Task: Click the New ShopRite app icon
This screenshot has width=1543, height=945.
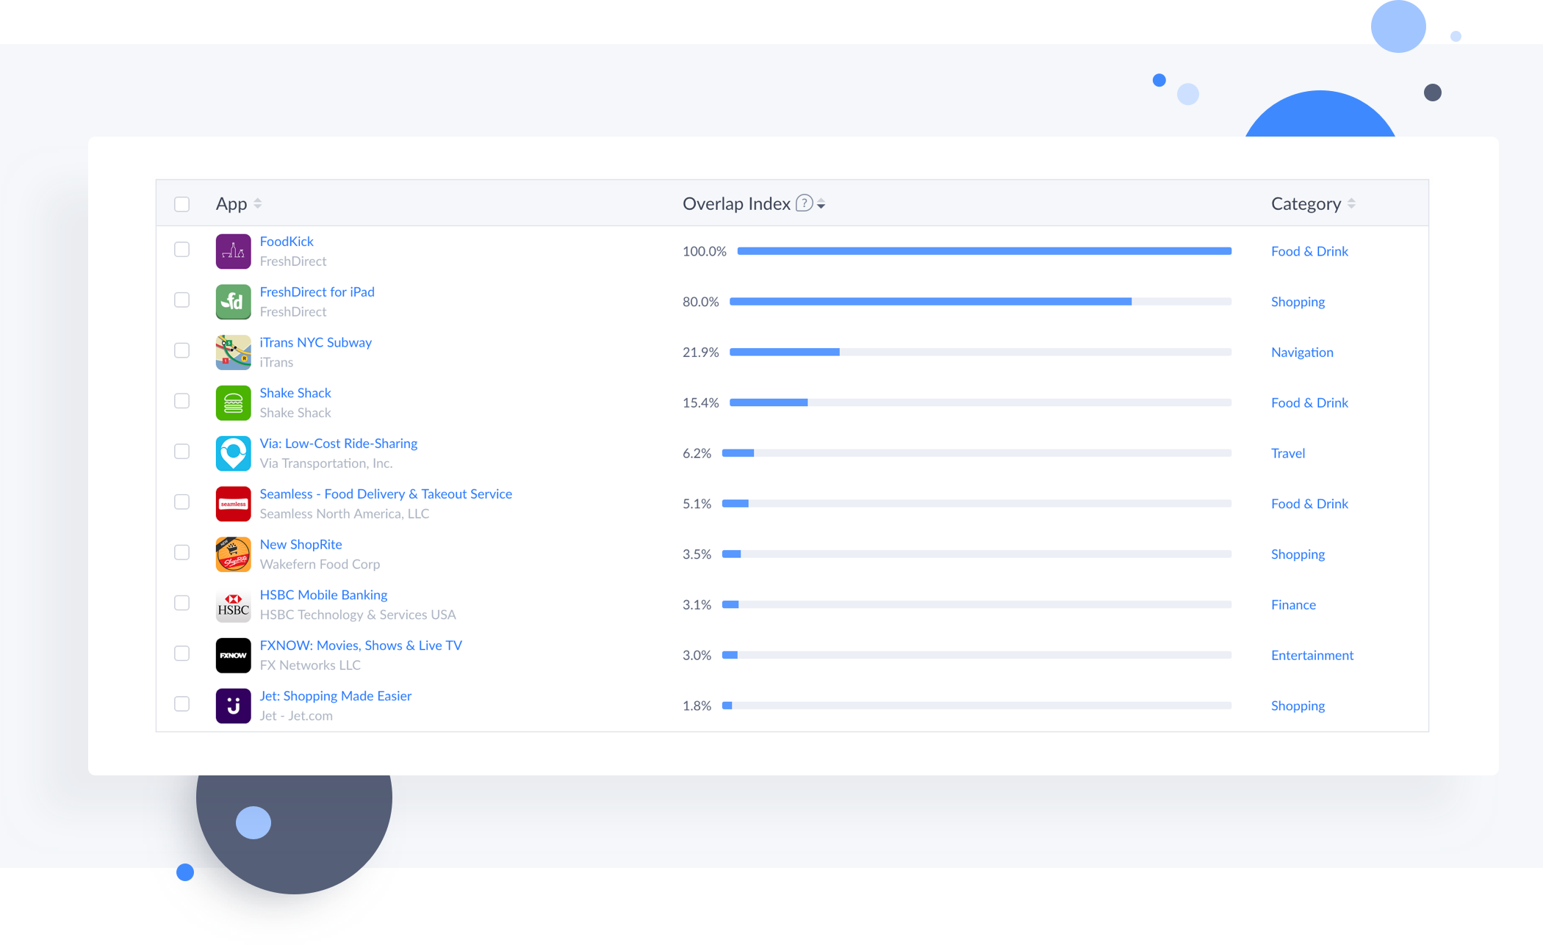Action: coord(233,554)
